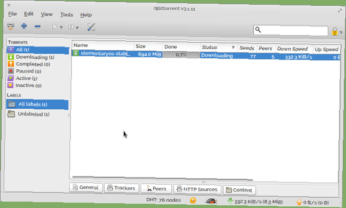Open the dropdown arrow next to the padlock
The height and width of the screenshot is (208, 346).
pyautogui.click(x=341, y=32)
